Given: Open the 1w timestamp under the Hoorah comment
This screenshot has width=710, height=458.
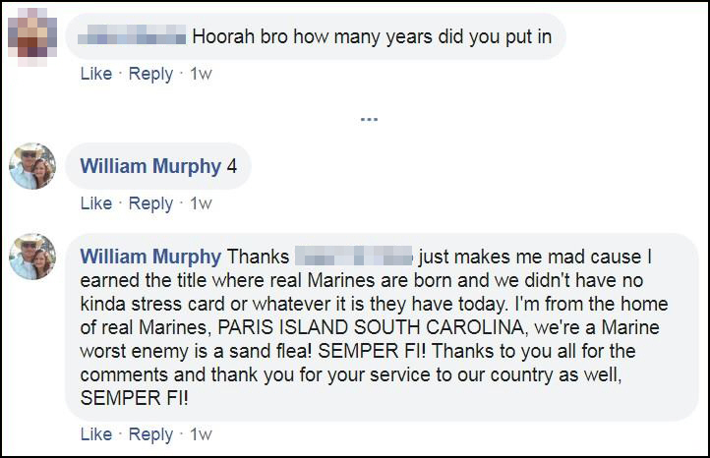Looking at the screenshot, I should click(x=201, y=74).
